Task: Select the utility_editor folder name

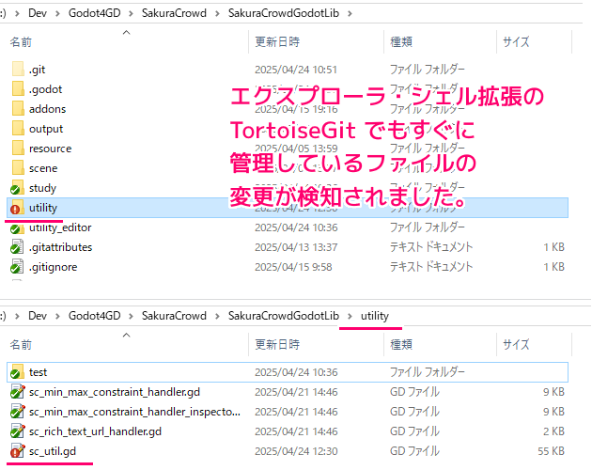Action: click(60, 227)
